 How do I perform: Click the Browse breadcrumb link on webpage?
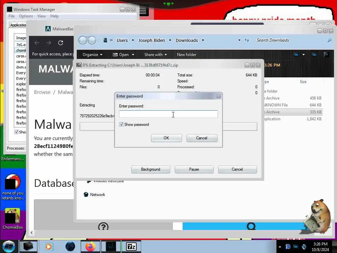click(x=42, y=92)
